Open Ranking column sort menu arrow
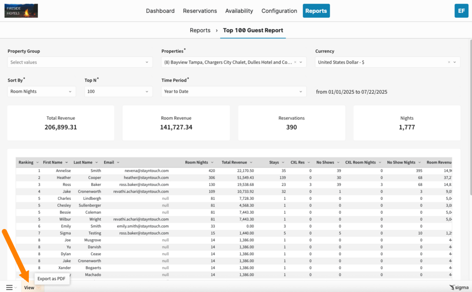472x292 pixels. [37, 162]
